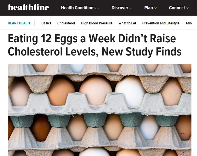Open the High Blood Pressure tab
The height and width of the screenshot is (156, 197).
click(x=97, y=23)
